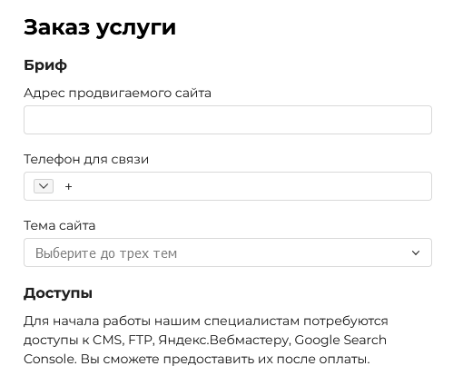
Task: Open the 'Выберите до трех тем' combo box
Action: (x=228, y=252)
